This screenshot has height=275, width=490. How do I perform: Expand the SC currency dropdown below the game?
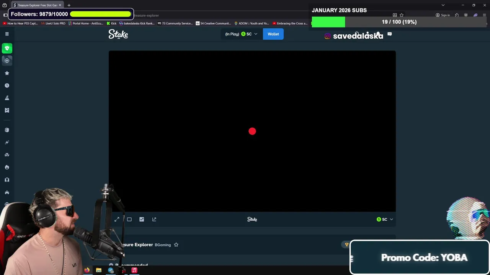[x=385, y=219]
